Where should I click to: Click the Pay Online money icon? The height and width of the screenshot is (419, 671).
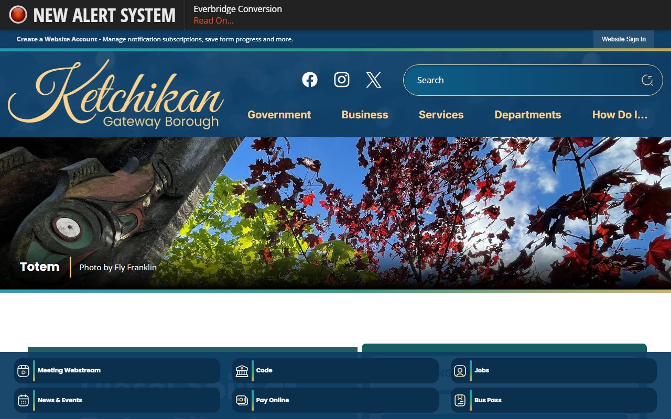point(242,400)
